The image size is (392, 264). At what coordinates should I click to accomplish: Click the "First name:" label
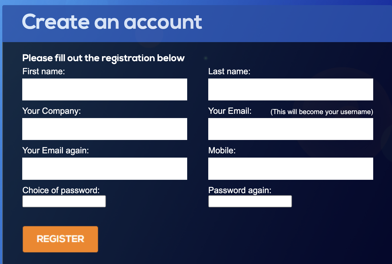(x=44, y=71)
